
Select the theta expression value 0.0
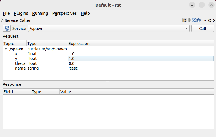pyautogui.click(x=72, y=63)
